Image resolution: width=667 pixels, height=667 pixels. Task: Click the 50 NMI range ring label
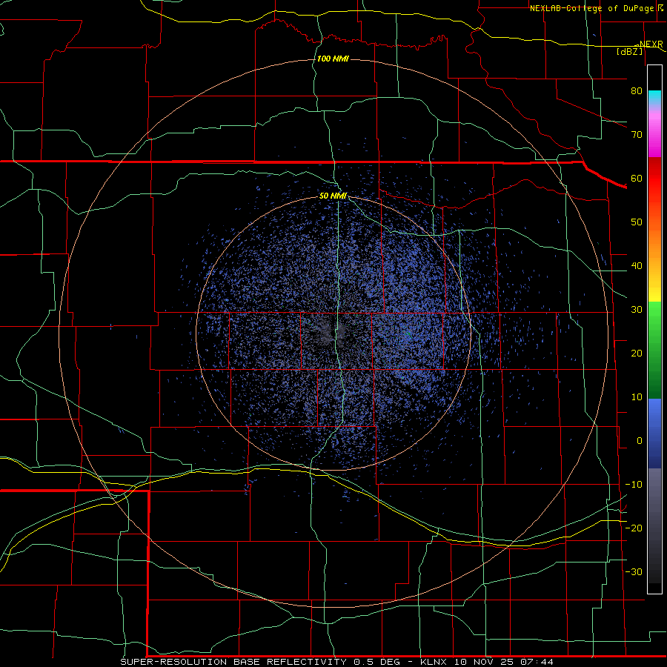pyautogui.click(x=333, y=196)
